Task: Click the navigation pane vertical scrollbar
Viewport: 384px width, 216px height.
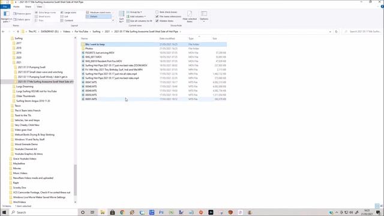Action: tap(75, 180)
